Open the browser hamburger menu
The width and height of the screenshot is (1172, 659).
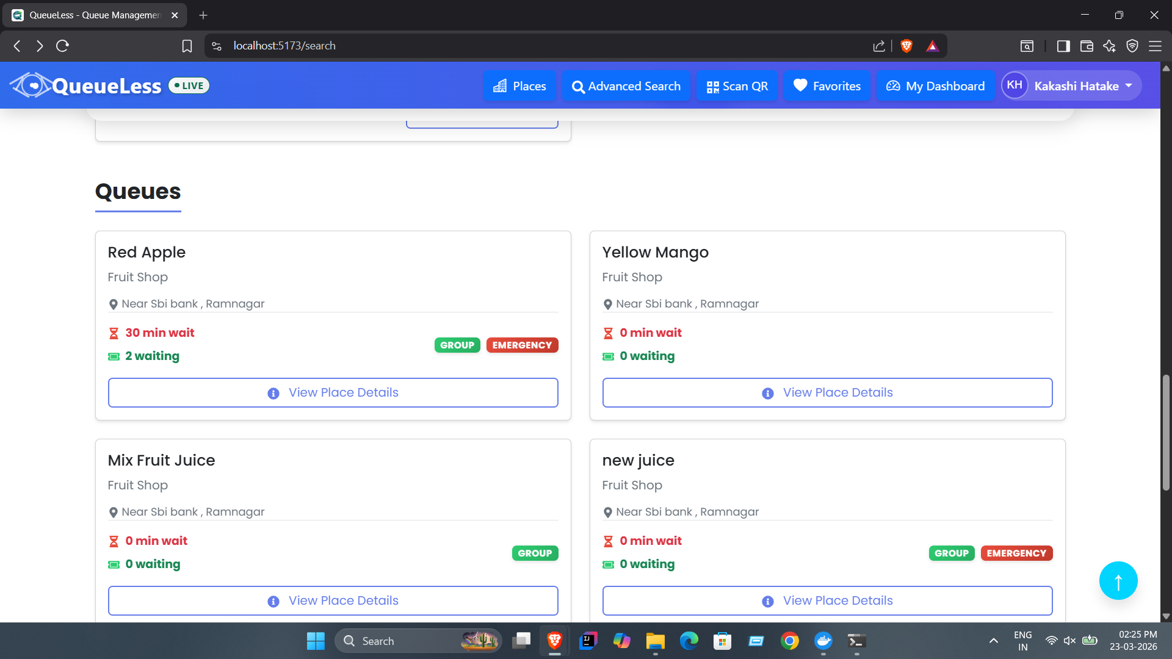[x=1155, y=46]
